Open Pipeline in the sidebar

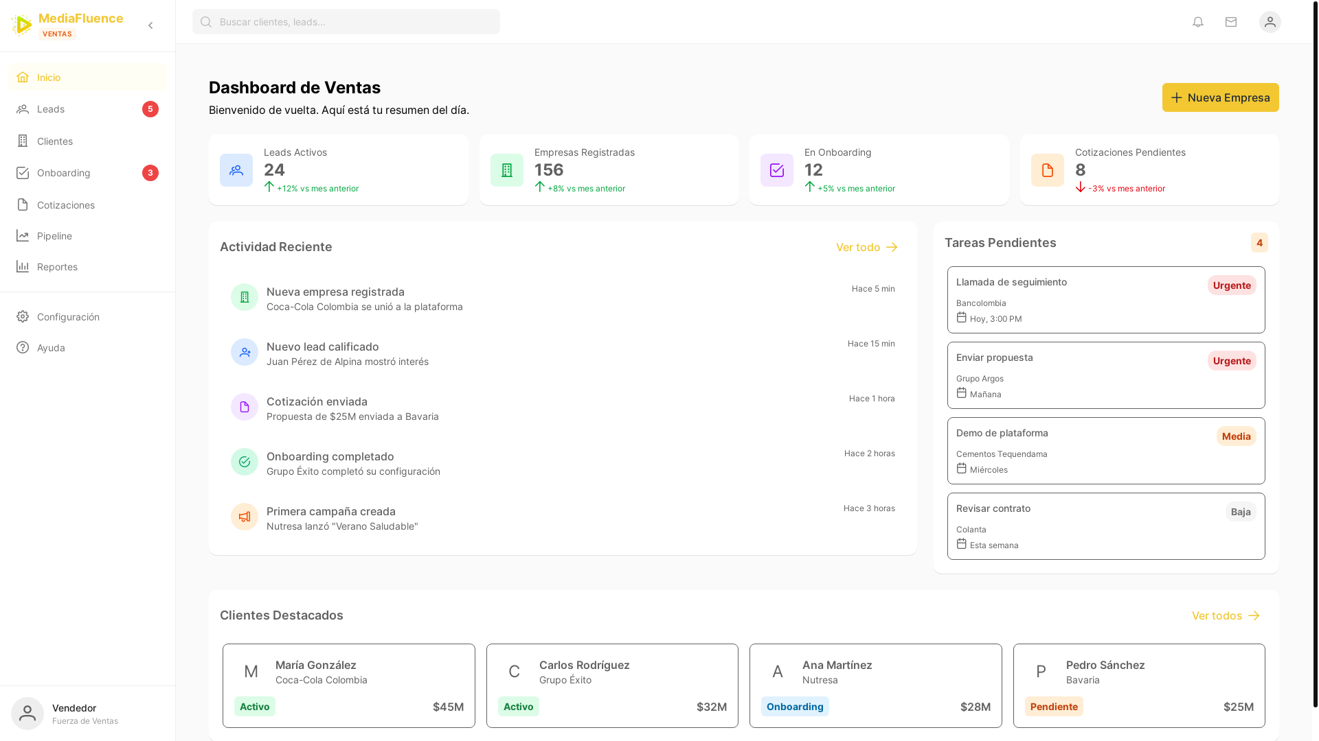pyautogui.click(x=87, y=236)
